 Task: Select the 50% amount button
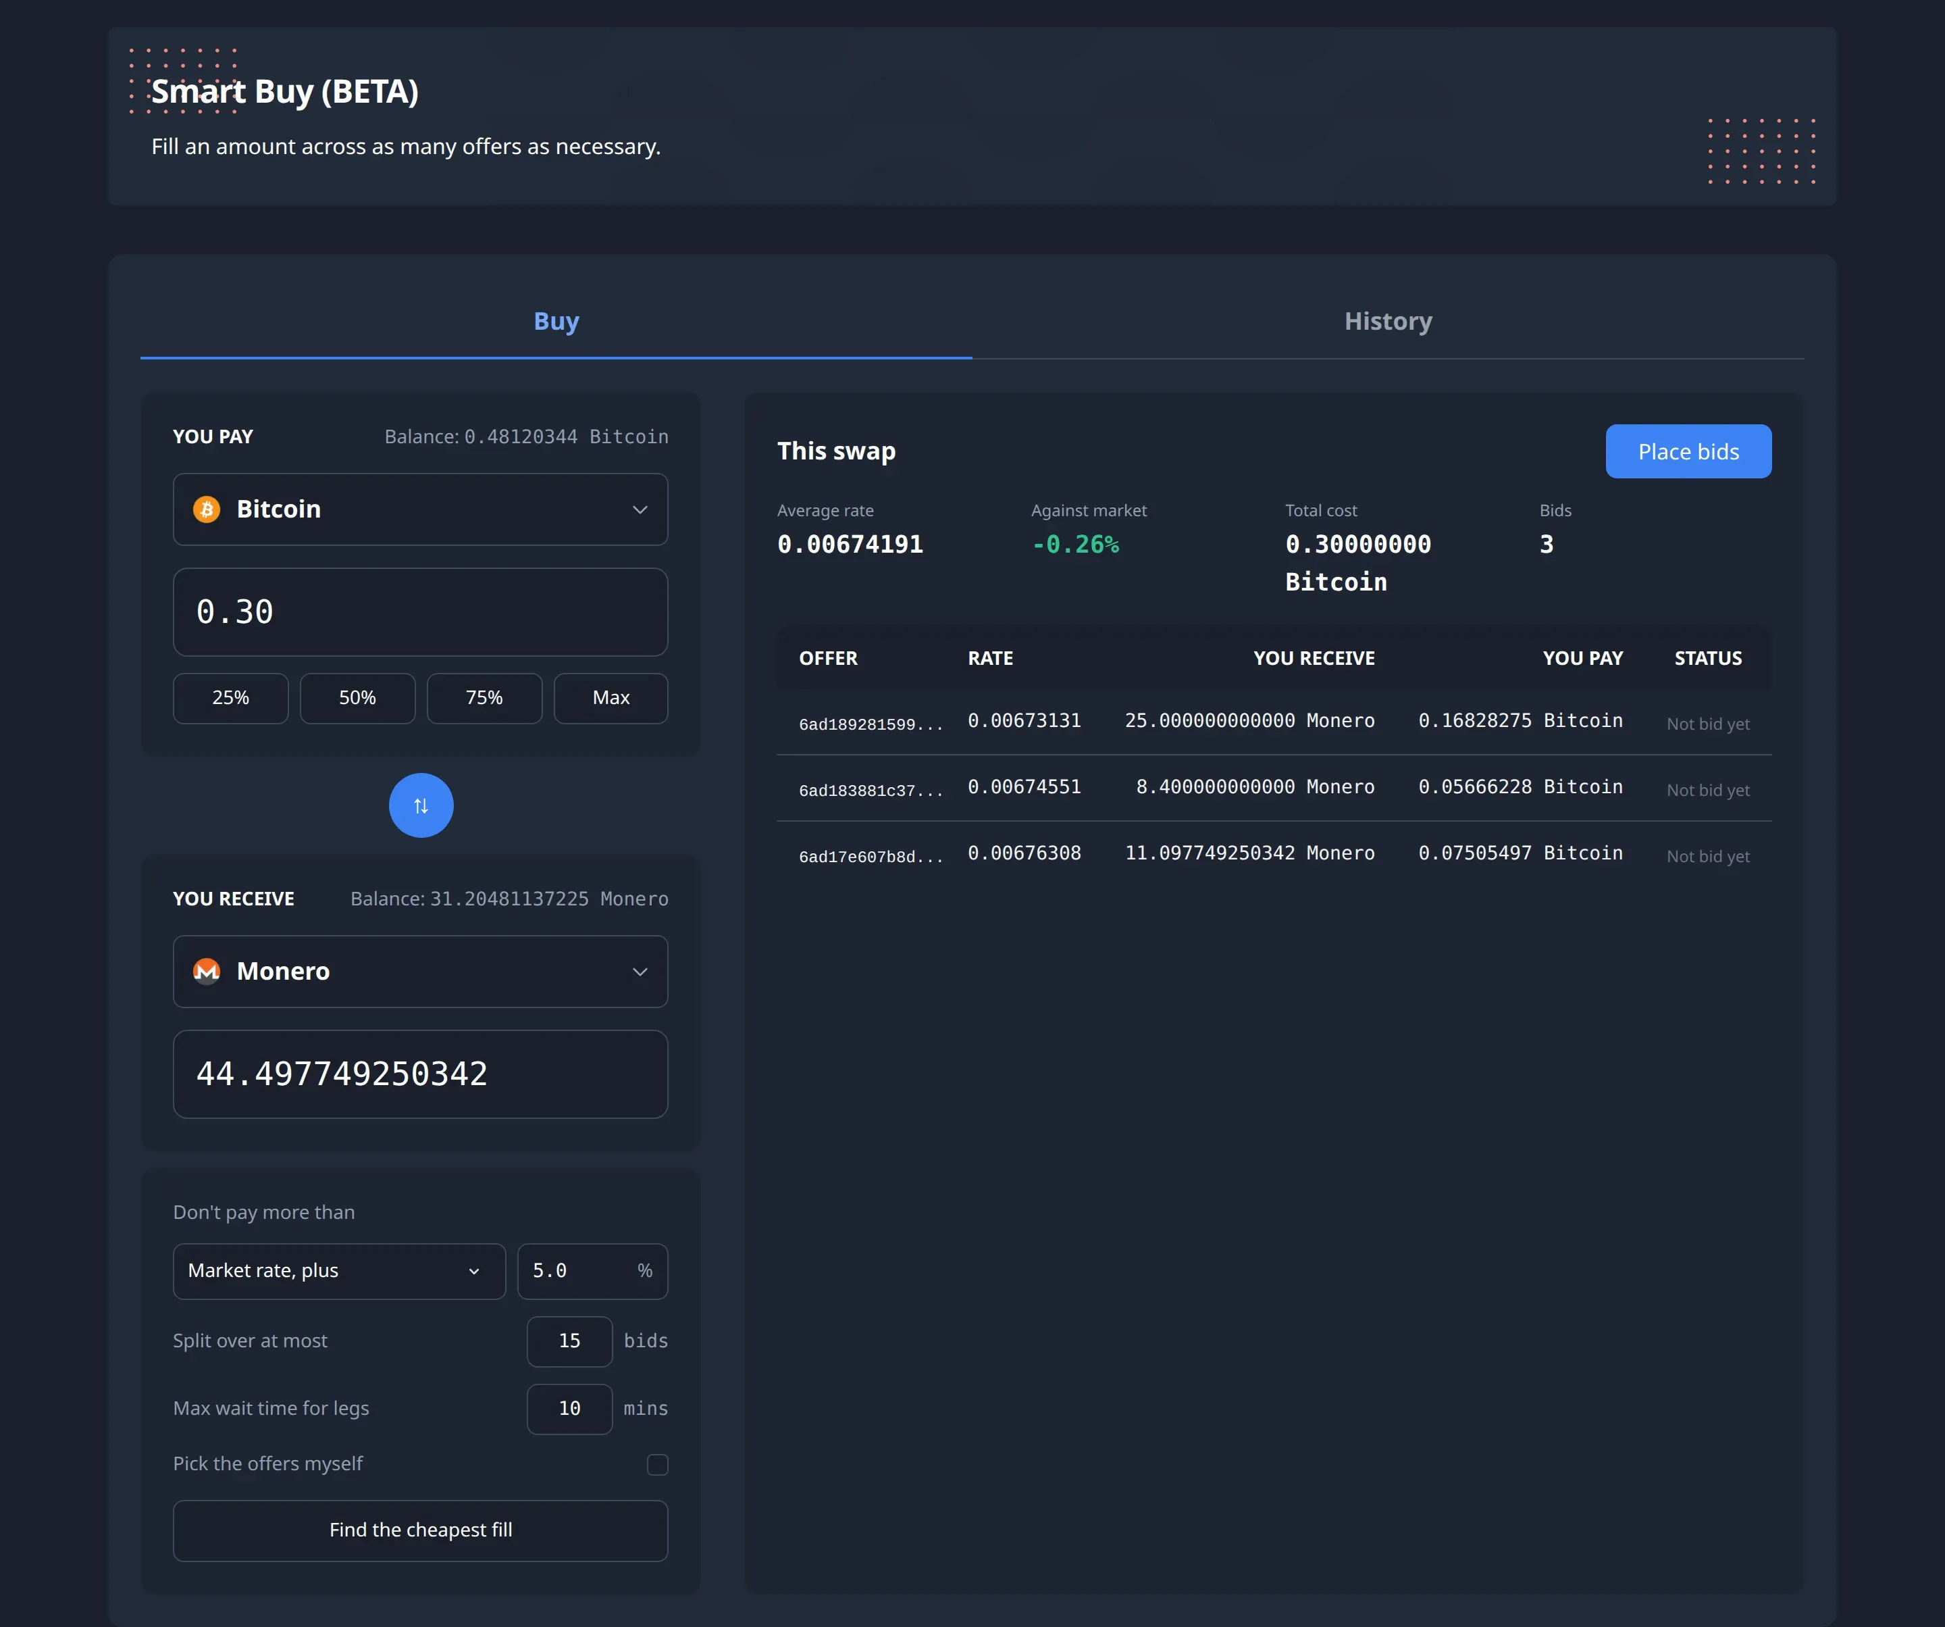[357, 698]
